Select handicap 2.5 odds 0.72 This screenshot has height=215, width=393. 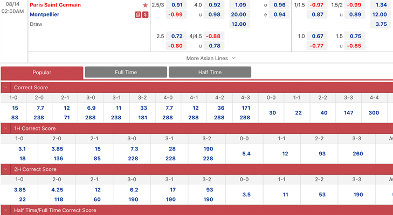point(176,36)
